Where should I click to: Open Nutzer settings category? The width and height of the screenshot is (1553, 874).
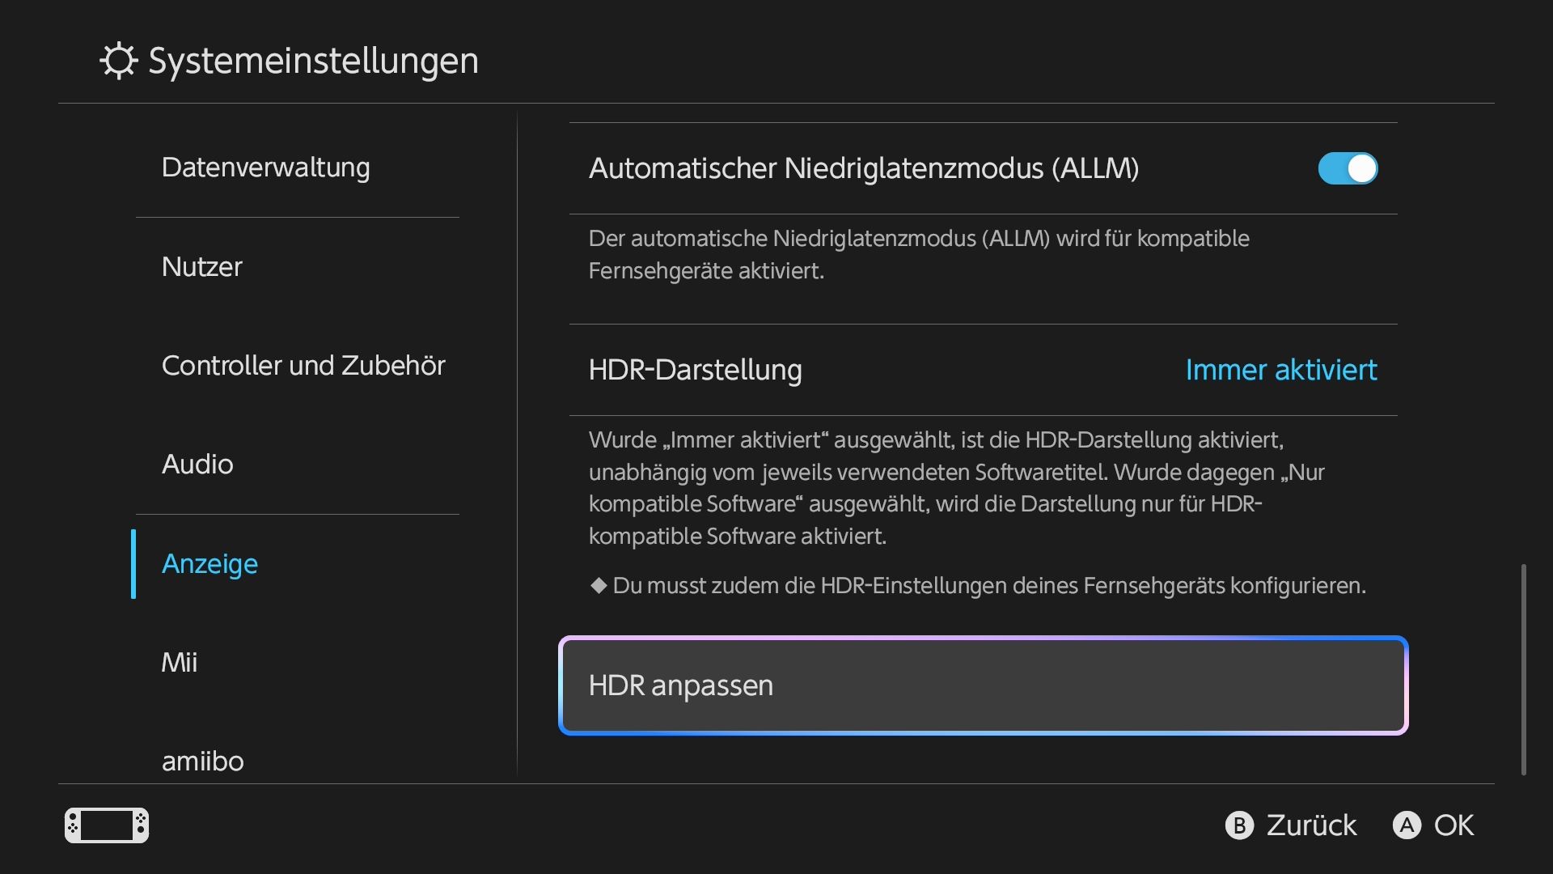[x=202, y=267]
